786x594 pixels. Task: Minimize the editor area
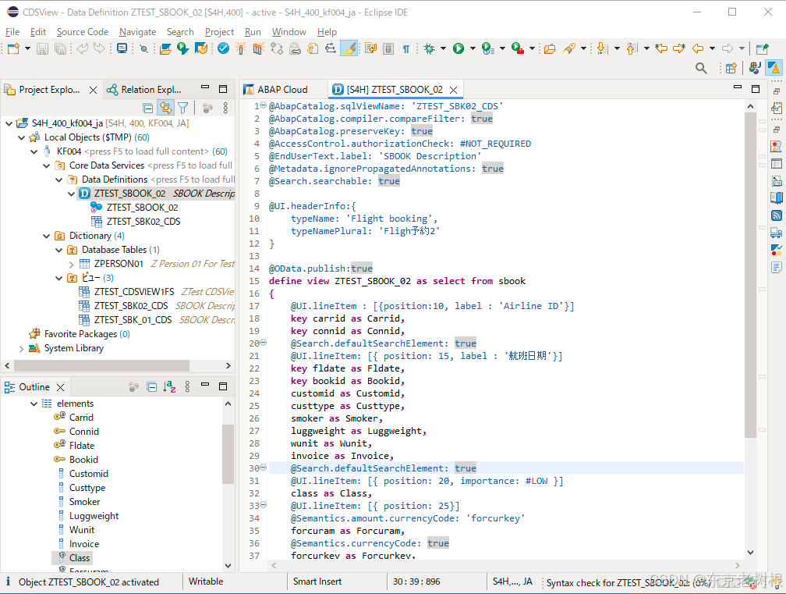[x=738, y=87]
